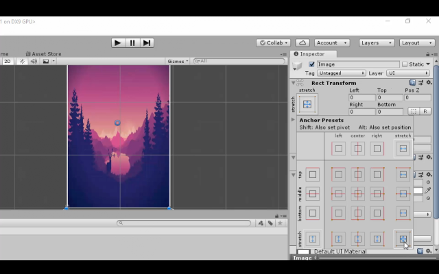Toggle the Image object active checkbox
This screenshot has height=274, width=439.
point(311,64)
